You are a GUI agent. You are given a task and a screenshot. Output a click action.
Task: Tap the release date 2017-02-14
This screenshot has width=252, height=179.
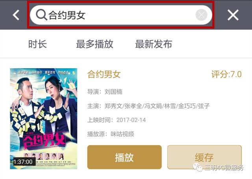[x=131, y=120]
